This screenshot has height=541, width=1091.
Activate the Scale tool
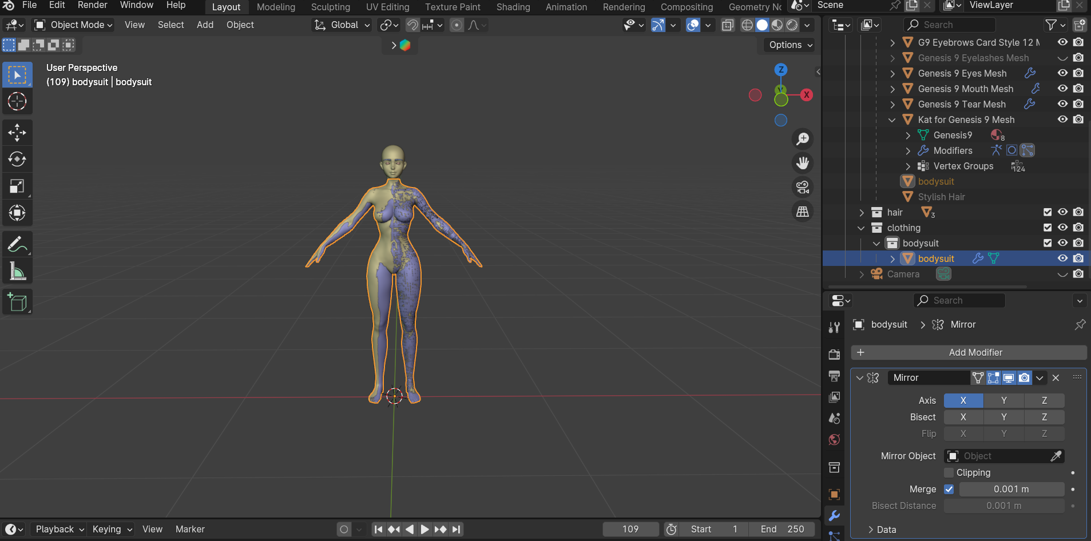coord(17,186)
